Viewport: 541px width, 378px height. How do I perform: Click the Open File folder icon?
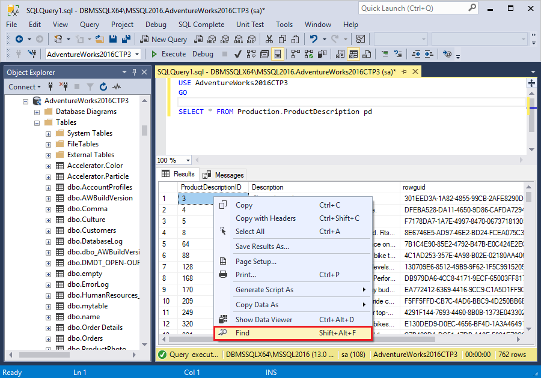pyautogui.click(x=100, y=39)
